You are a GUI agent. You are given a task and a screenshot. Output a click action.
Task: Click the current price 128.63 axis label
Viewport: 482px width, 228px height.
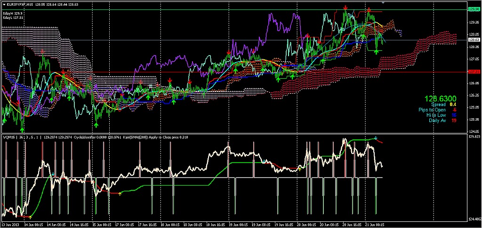click(x=474, y=40)
